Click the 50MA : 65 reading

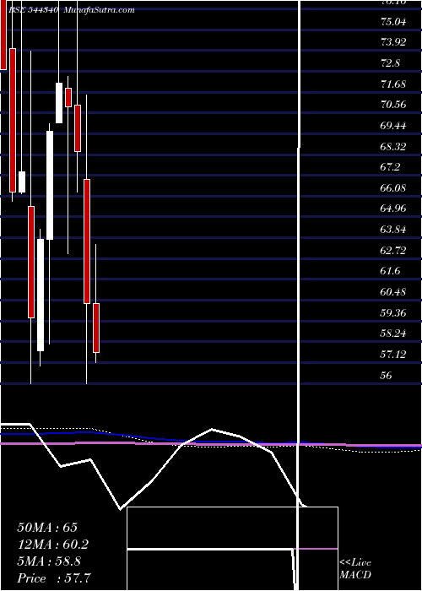pyautogui.click(x=47, y=528)
